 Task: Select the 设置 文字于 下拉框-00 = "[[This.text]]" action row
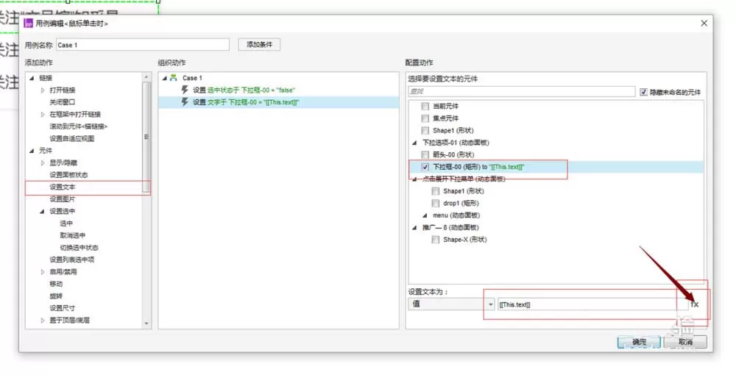tap(278, 102)
